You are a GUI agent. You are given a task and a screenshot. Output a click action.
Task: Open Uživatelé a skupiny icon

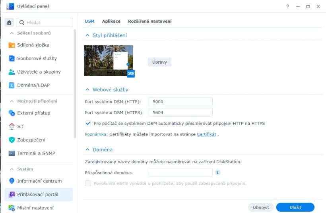click(x=12, y=72)
